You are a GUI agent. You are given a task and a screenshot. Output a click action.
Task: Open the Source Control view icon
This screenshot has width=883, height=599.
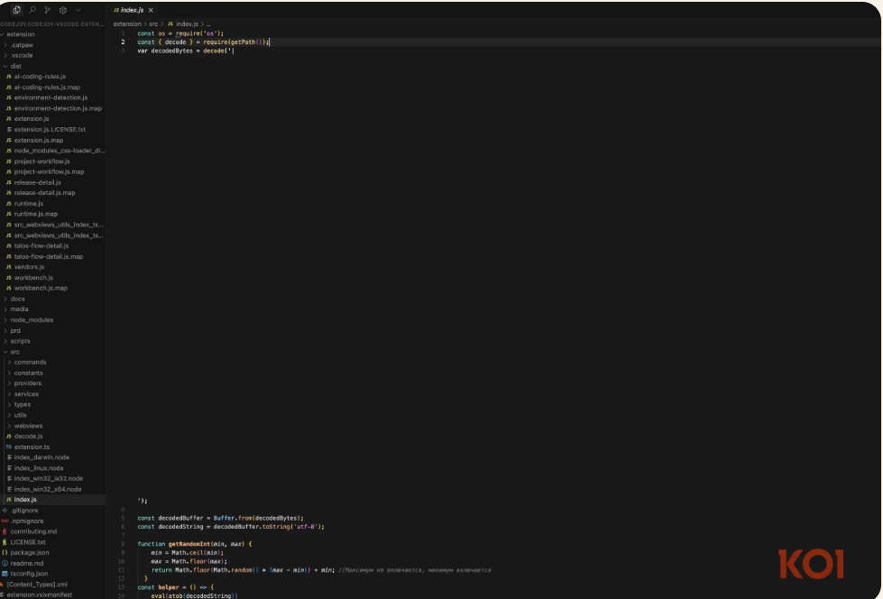point(47,9)
